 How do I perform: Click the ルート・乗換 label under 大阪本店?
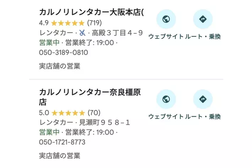203,37
